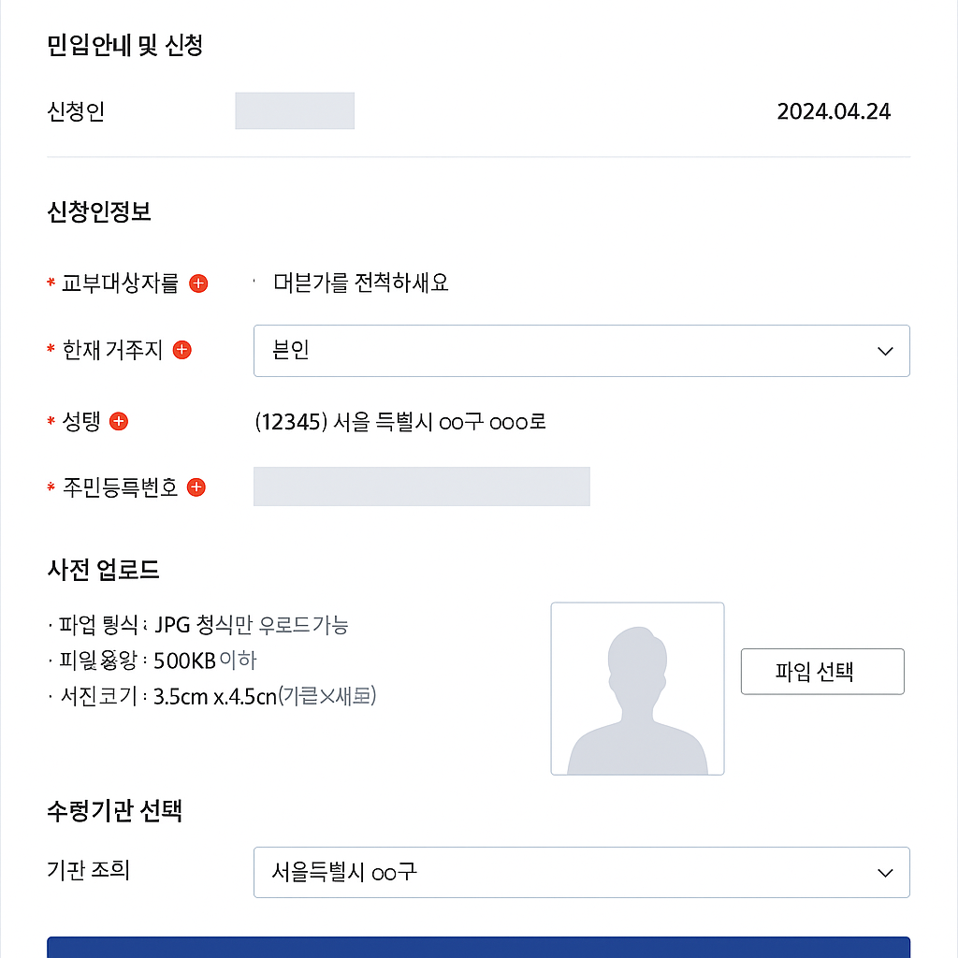Click the person silhouette photo placeholder
The height and width of the screenshot is (958, 958).
tap(637, 688)
